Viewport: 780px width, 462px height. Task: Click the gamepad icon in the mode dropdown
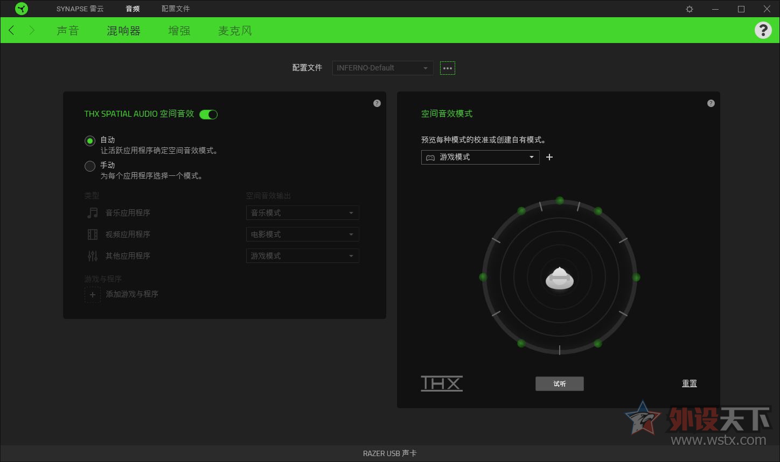[x=430, y=158]
